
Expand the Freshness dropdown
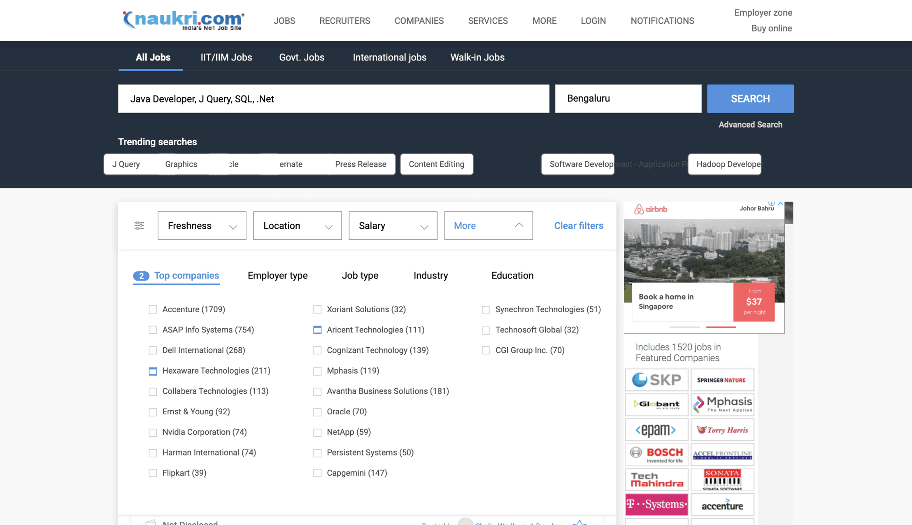click(202, 225)
